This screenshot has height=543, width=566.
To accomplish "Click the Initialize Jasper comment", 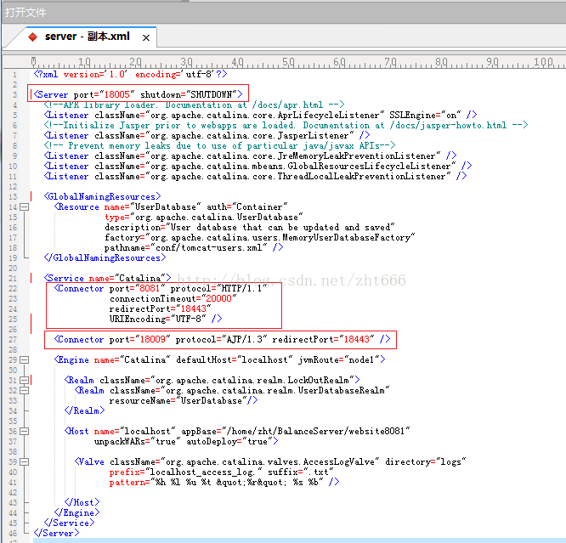I will click(286, 125).
